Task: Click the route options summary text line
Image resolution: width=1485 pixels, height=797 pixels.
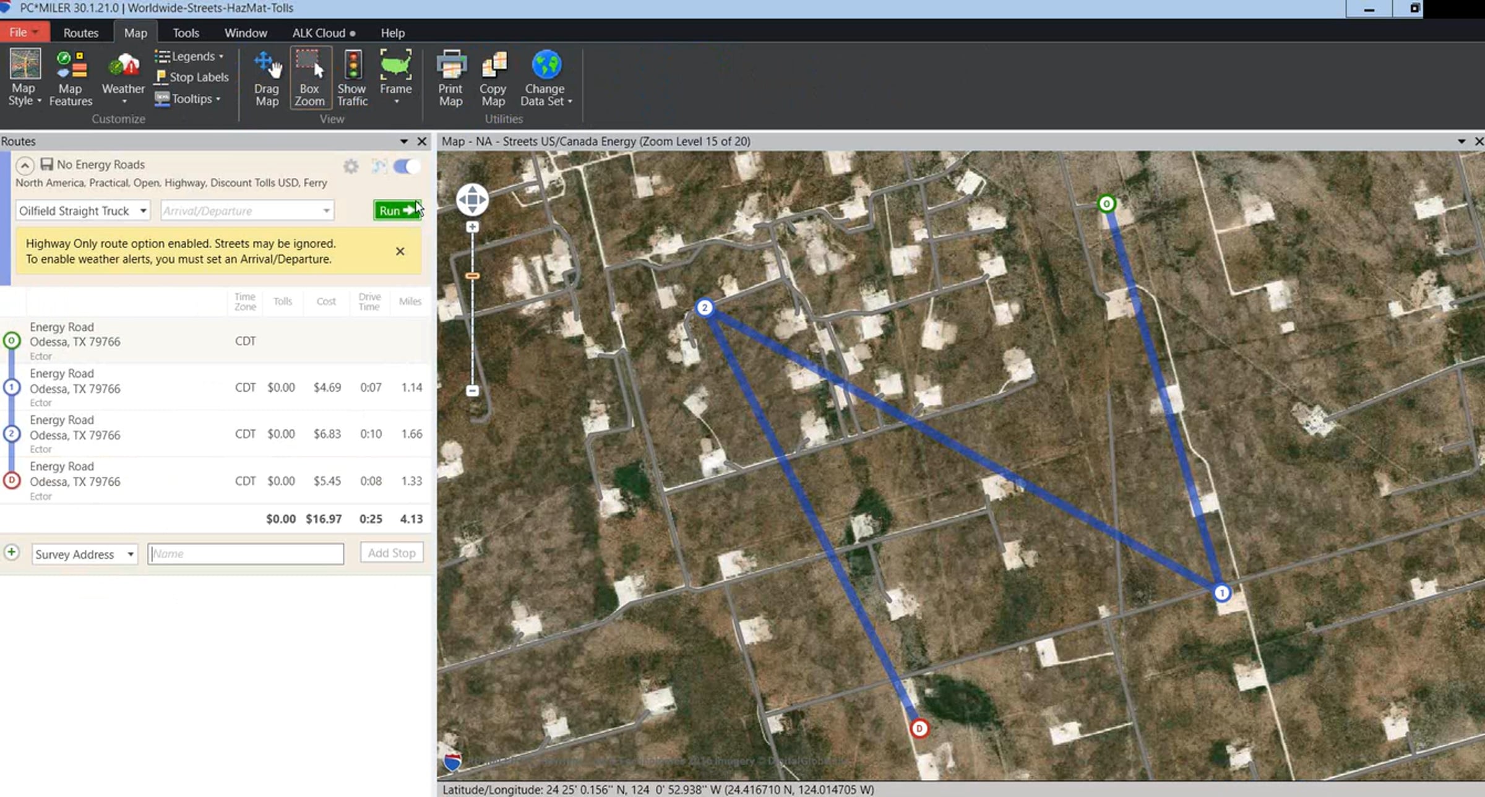Action: point(171,183)
